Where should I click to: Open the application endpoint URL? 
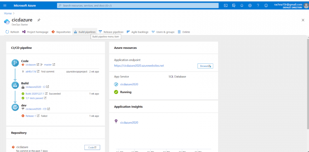pos(139,66)
